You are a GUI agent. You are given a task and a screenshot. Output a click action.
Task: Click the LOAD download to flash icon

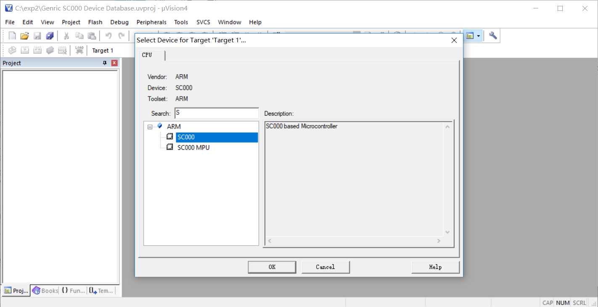[x=79, y=50]
